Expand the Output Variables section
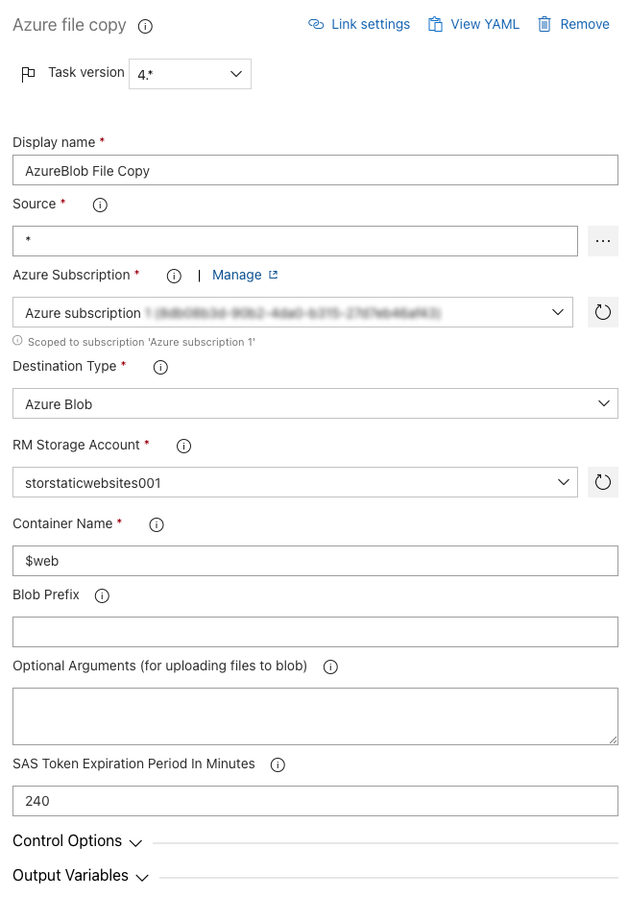Screen dimensions: 629x921 pos(81,876)
